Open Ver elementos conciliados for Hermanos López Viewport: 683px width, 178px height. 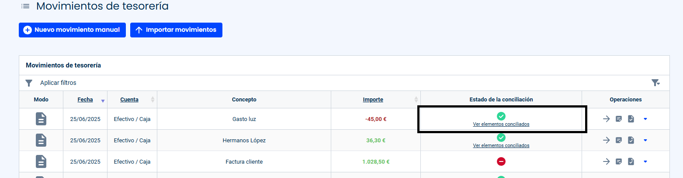501,145
